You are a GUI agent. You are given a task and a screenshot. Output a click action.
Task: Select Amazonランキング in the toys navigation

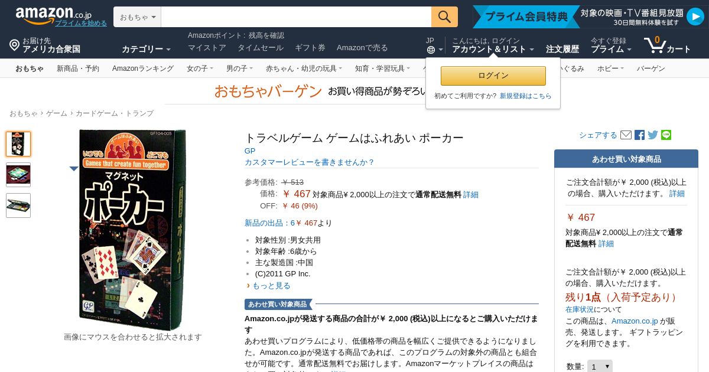click(x=143, y=68)
